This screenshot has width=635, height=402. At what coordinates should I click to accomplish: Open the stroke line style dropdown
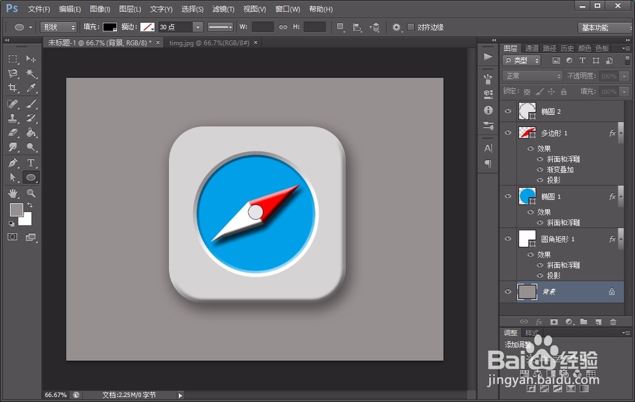pos(220,27)
